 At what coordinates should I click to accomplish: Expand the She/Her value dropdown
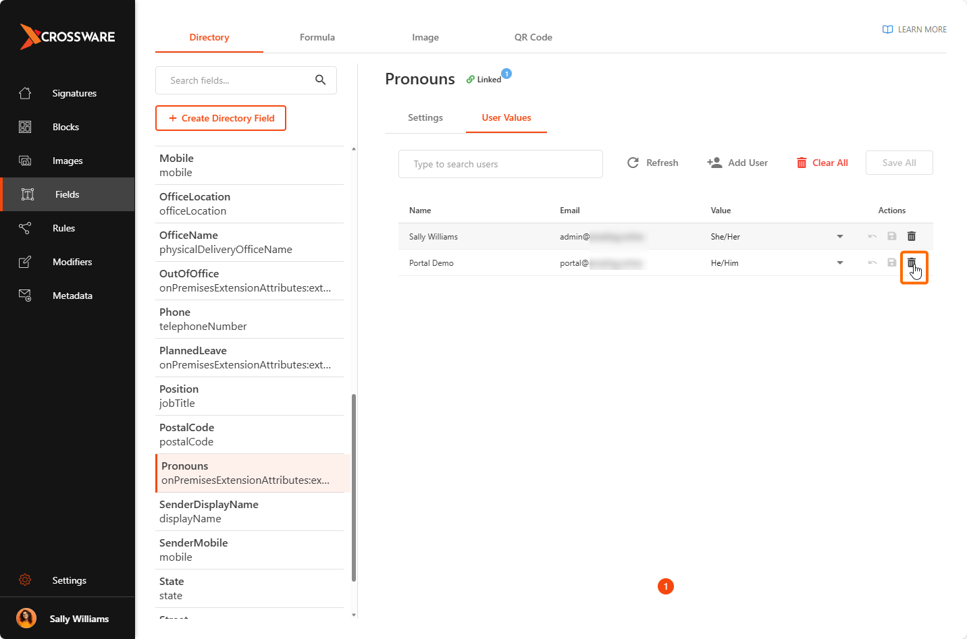tap(840, 236)
